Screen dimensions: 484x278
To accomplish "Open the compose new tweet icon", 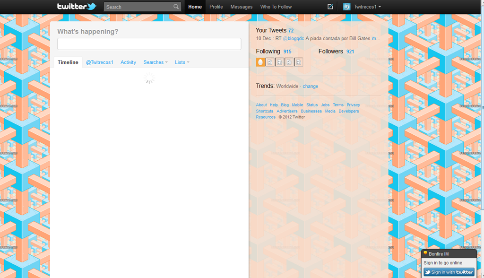I will point(330,7).
